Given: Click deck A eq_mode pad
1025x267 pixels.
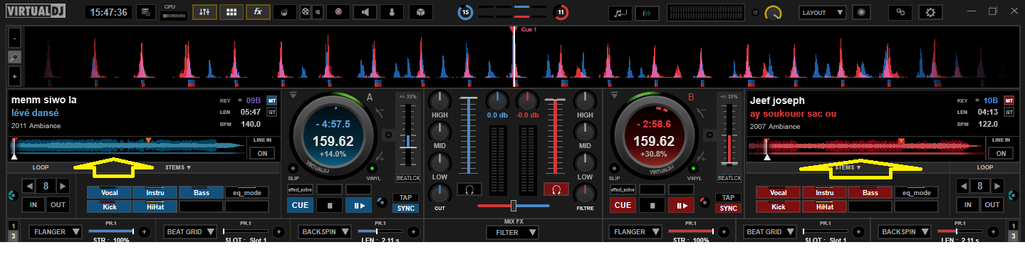Looking at the screenshot, I should [247, 192].
